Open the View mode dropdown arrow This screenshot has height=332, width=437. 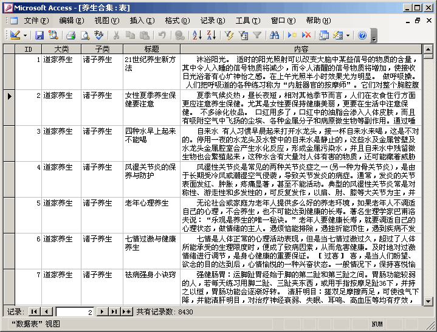(25, 35)
